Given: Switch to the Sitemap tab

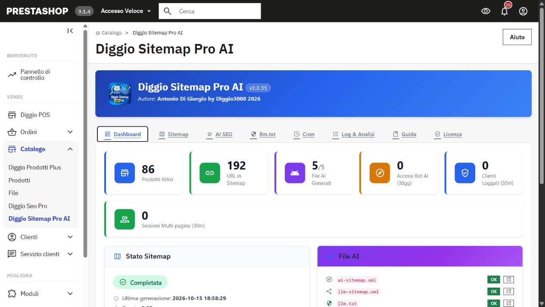Looking at the screenshot, I should pyautogui.click(x=174, y=134).
